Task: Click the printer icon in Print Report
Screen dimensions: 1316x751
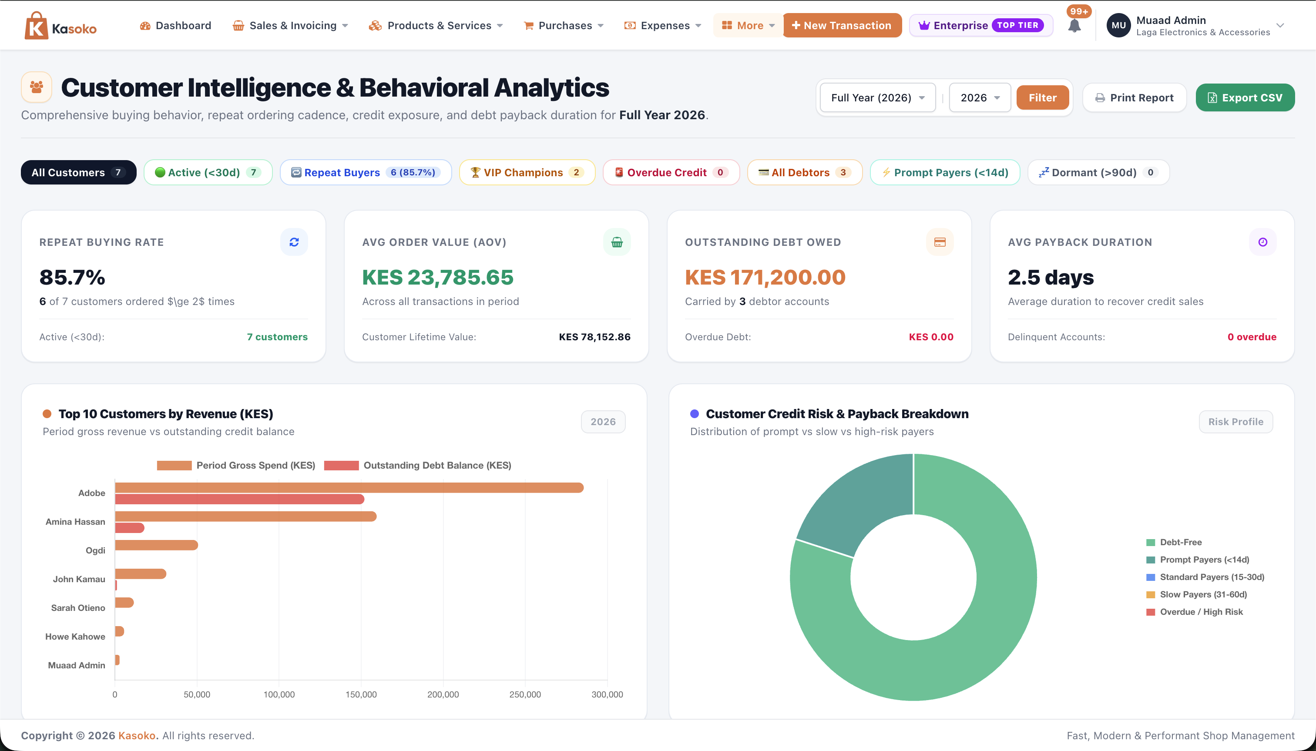Action: click(1100, 98)
